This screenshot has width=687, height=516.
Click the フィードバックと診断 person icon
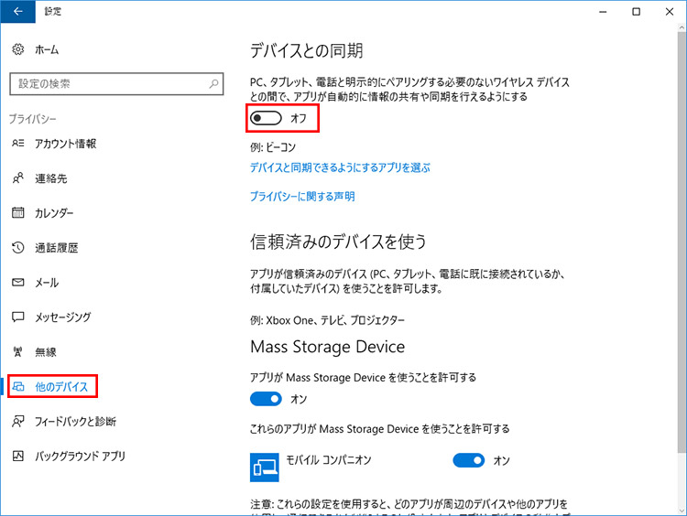click(18, 421)
